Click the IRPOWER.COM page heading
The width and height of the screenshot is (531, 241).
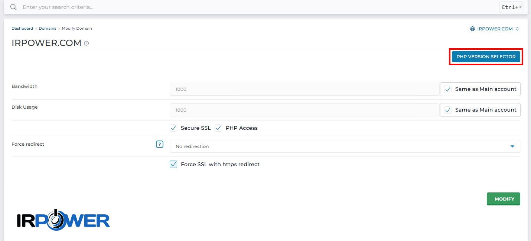point(46,43)
